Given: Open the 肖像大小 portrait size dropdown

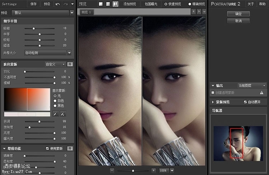Looking at the screenshot, I should pyautogui.click(x=48, y=53).
